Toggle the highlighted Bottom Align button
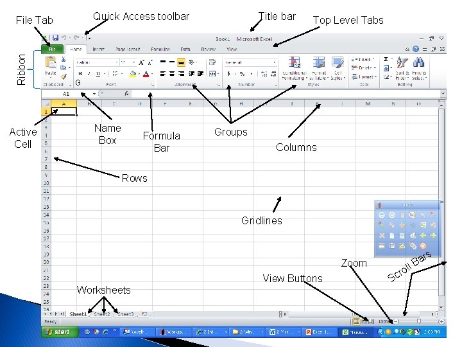 [x=181, y=62]
